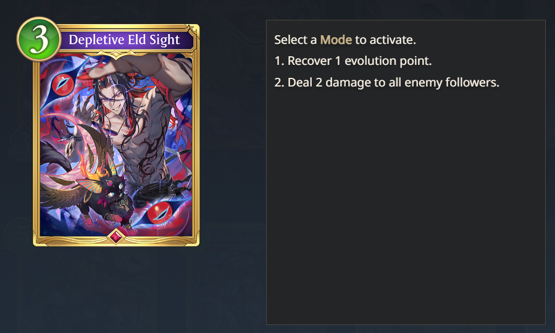Select mode 2 Deal 2 damage text

coord(386,83)
